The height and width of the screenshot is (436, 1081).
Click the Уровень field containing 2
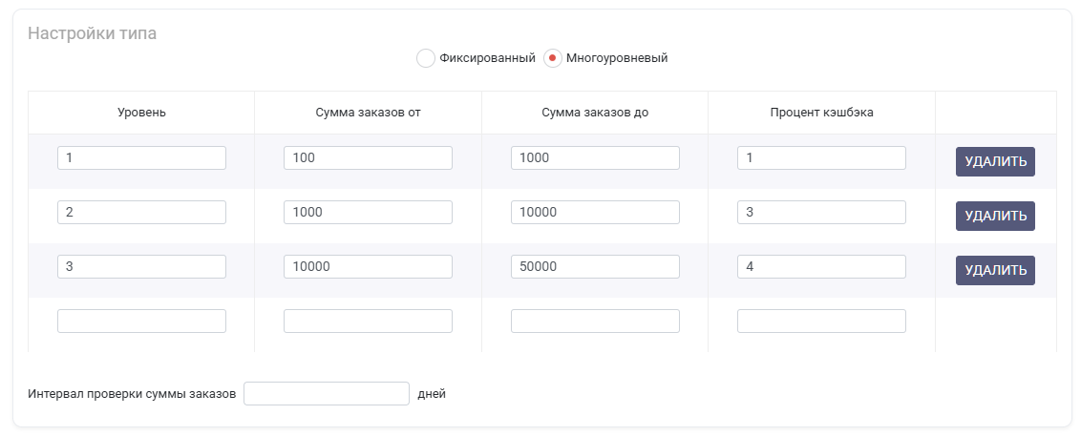click(141, 212)
